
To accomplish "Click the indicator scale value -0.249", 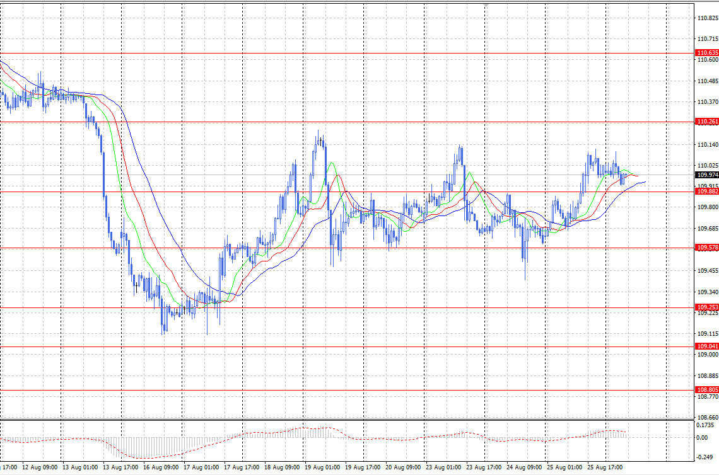I will tap(704, 457).
